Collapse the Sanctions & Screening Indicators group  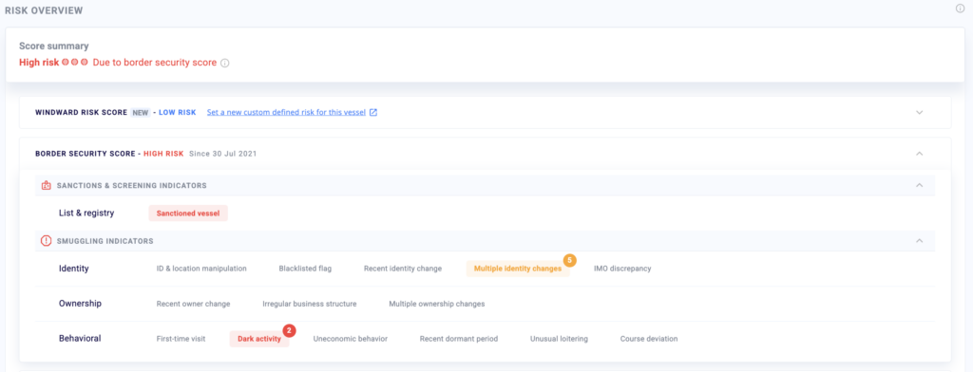tap(920, 185)
